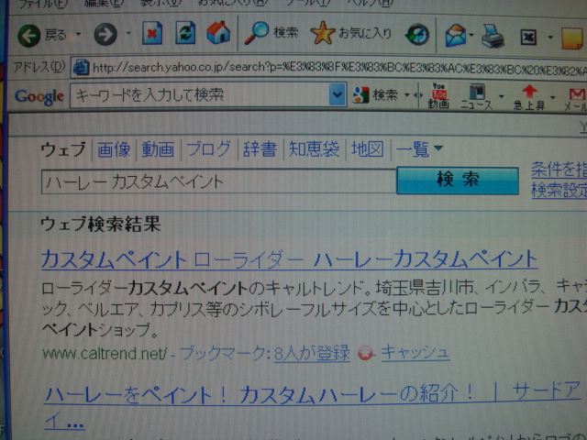The width and height of the screenshot is (587, 440).
Task: Expand the forward button history dropdown
Action: (x=128, y=33)
